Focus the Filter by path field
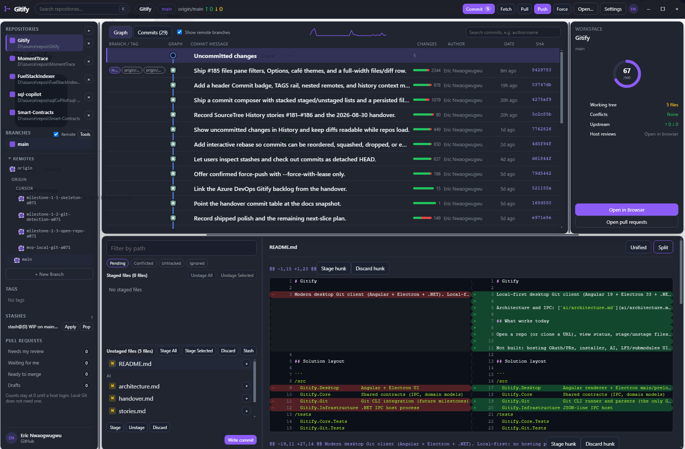Screen dimensions: 685x449 [x=181, y=248]
